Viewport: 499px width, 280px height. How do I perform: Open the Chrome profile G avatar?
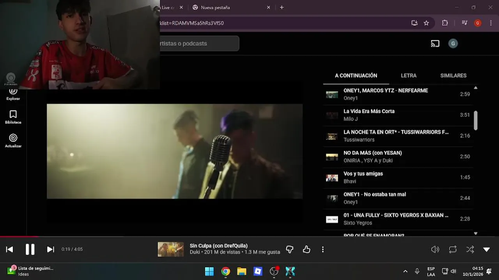tap(478, 23)
